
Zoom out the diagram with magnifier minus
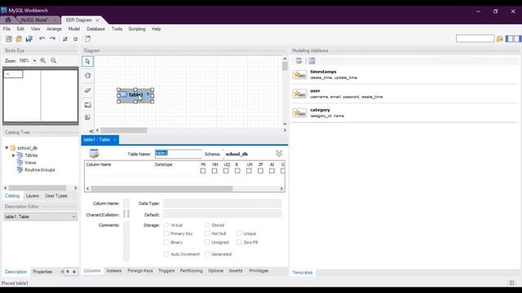pyautogui.click(x=54, y=60)
